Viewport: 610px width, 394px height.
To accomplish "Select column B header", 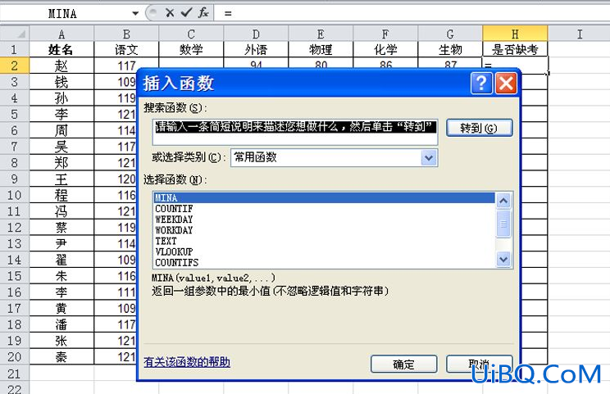I will tap(126, 34).
